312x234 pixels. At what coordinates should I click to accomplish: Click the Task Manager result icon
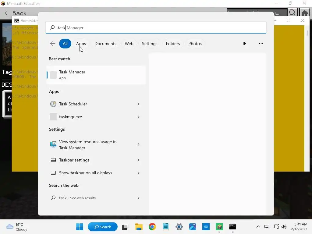pos(53,75)
